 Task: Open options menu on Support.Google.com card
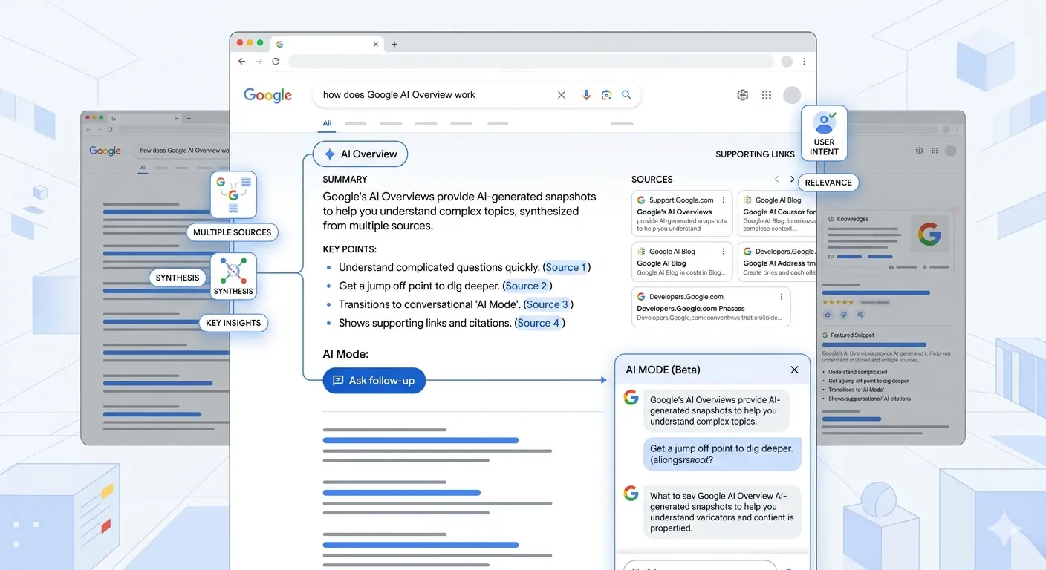click(724, 200)
